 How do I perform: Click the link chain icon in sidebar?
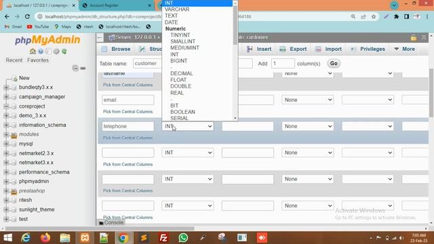83,68
